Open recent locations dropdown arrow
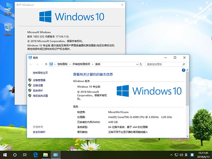 (42, 64)
